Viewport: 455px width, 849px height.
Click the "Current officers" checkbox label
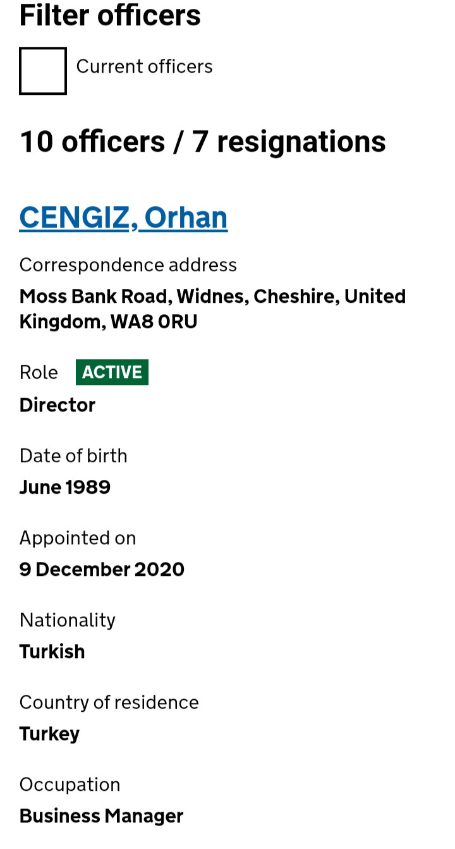coord(144,66)
